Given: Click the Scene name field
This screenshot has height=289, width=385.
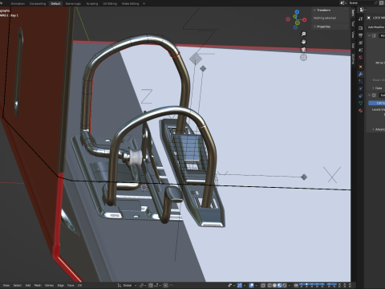Looking at the screenshot, I should (x=361, y=2).
